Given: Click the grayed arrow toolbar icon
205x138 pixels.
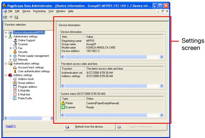Looking at the screenshot, I should tap(10, 17).
